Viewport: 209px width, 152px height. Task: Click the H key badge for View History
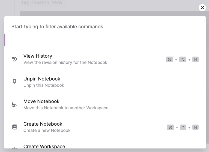(x=195, y=59)
